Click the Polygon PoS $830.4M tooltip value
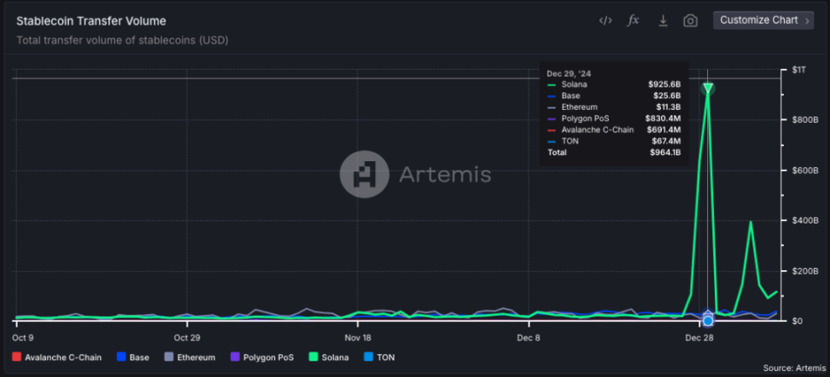This screenshot has width=830, height=377. [x=663, y=119]
